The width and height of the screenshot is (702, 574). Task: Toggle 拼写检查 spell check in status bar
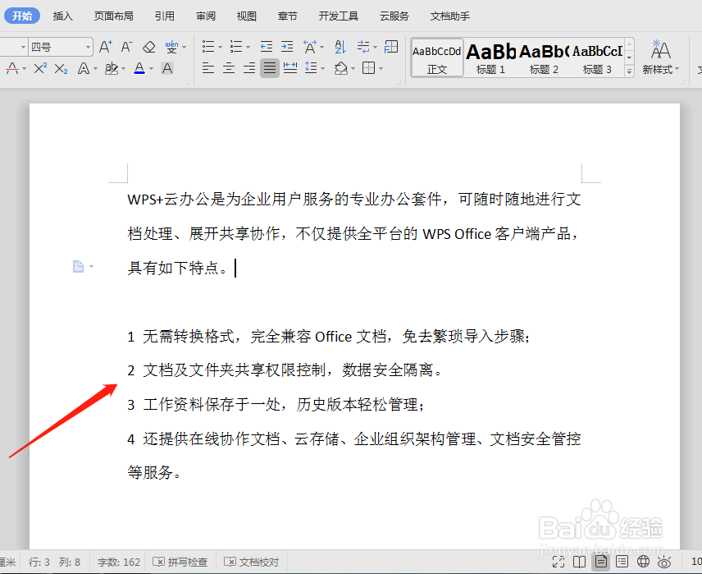180,562
